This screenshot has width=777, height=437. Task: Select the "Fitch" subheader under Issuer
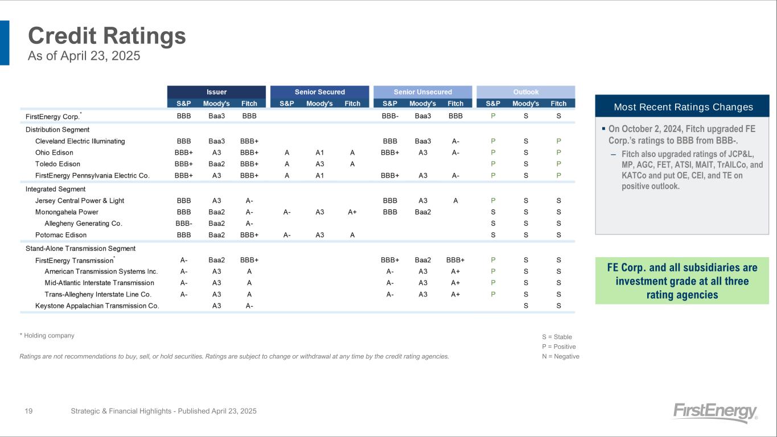(249, 104)
